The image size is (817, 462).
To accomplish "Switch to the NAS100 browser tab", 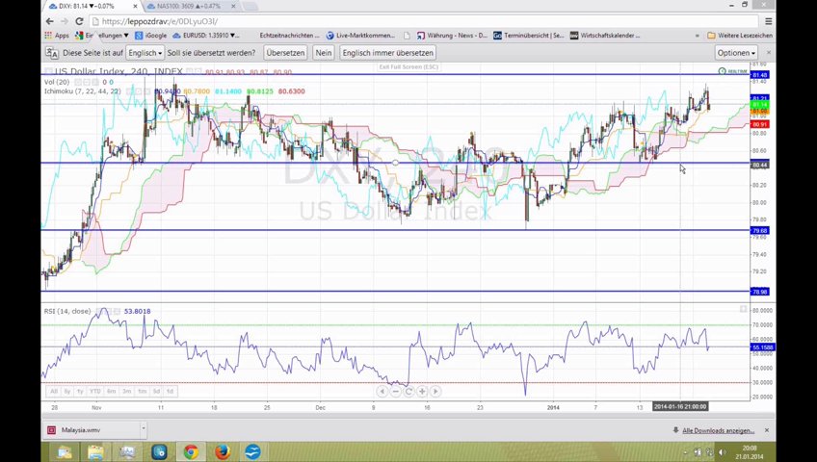I will [x=191, y=6].
